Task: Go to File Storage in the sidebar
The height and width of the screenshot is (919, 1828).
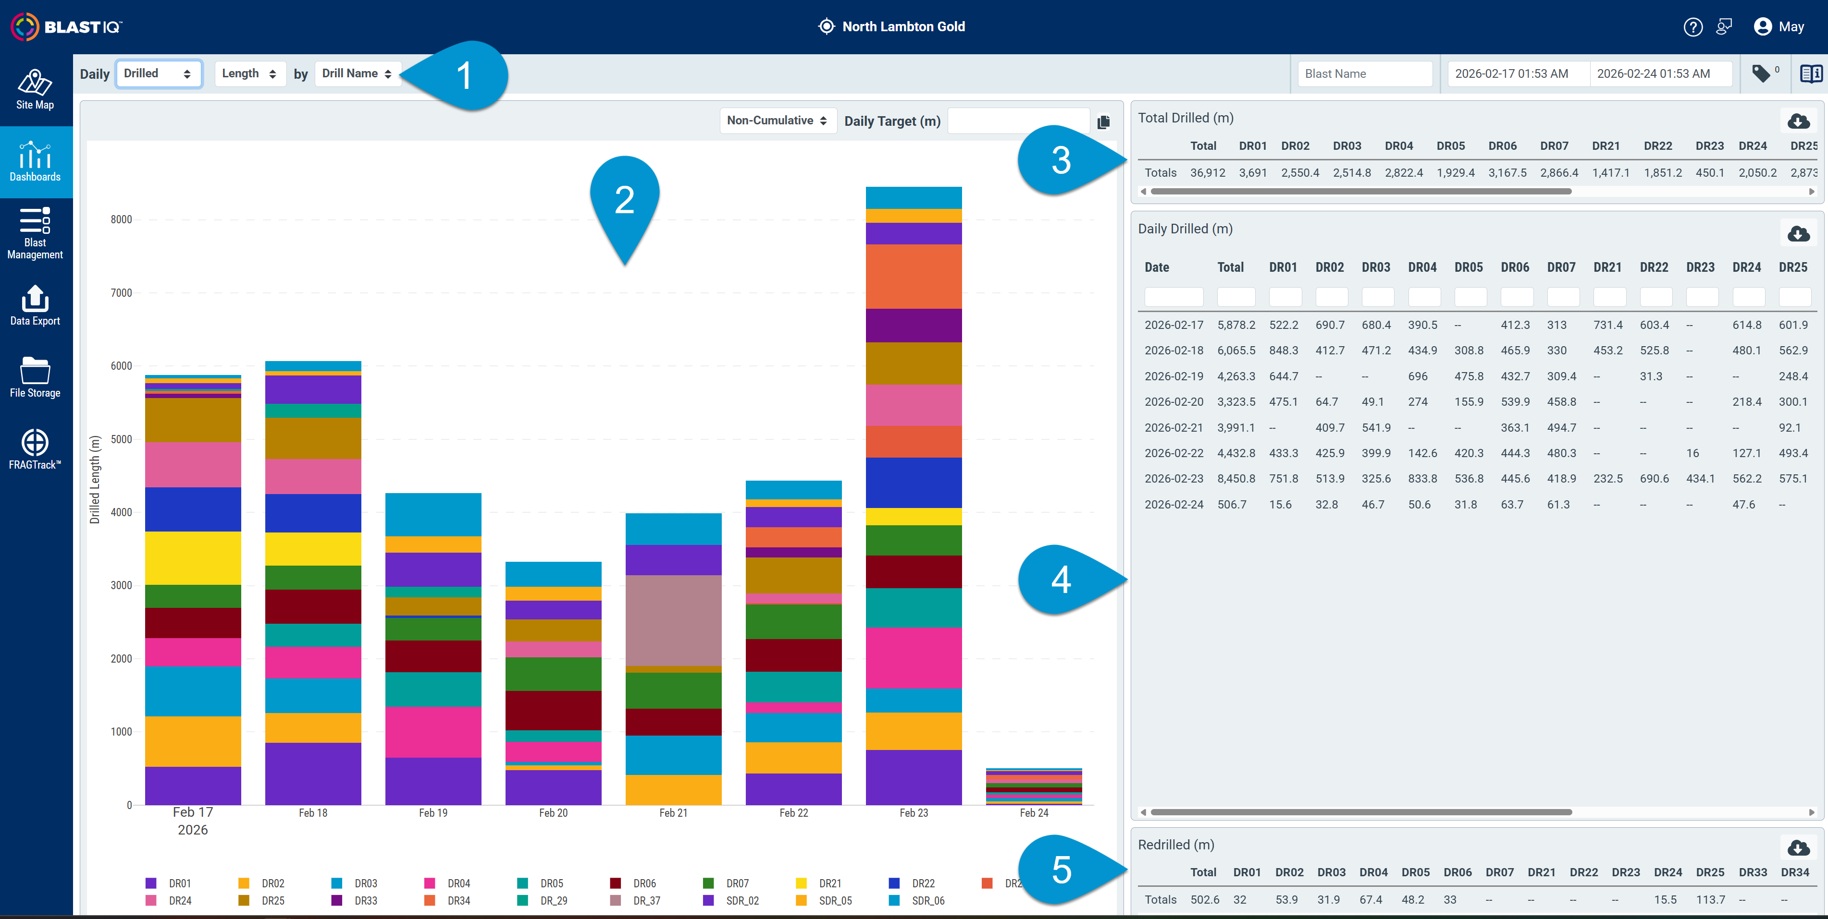Action: [x=36, y=377]
